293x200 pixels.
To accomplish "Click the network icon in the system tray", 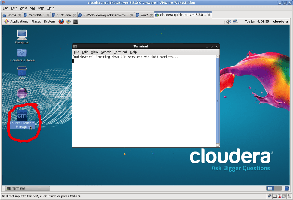I will 235,21.
